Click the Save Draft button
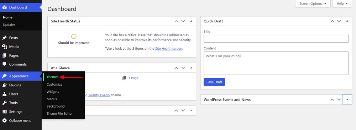Image resolution: width=356 pixels, height=130 pixels. click(x=214, y=82)
